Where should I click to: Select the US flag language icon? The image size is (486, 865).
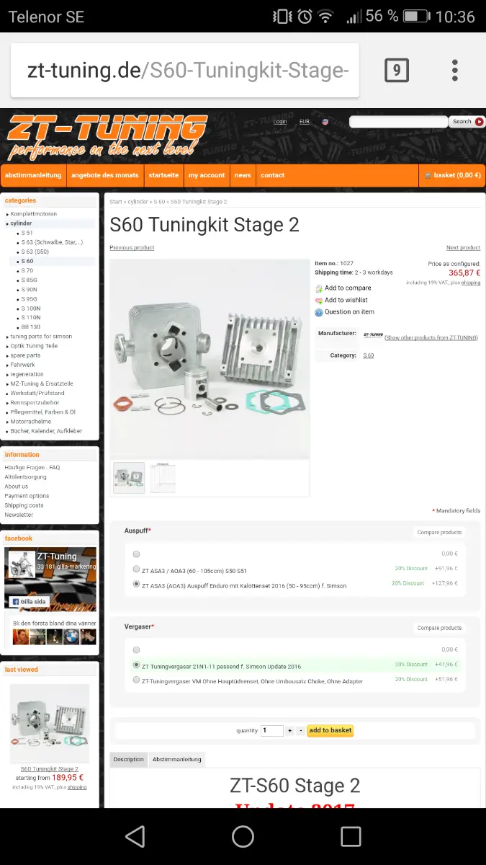[325, 122]
